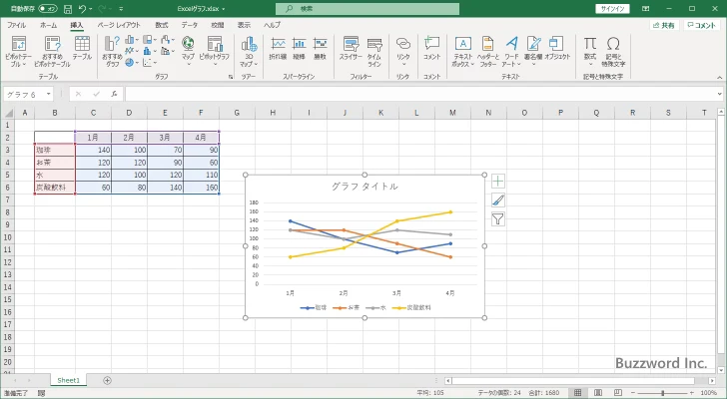Open the Name Box dropdown arrow
This screenshot has height=399, width=727.
click(49, 94)
